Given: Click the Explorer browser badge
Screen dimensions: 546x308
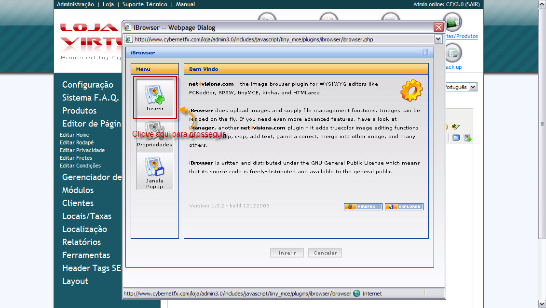Looking at the screenshot, I should point(404,206).
